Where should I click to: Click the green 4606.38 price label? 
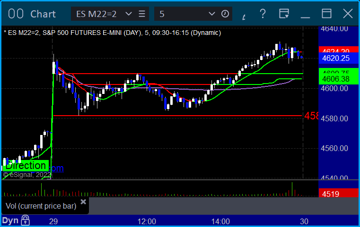coord(338,79)
